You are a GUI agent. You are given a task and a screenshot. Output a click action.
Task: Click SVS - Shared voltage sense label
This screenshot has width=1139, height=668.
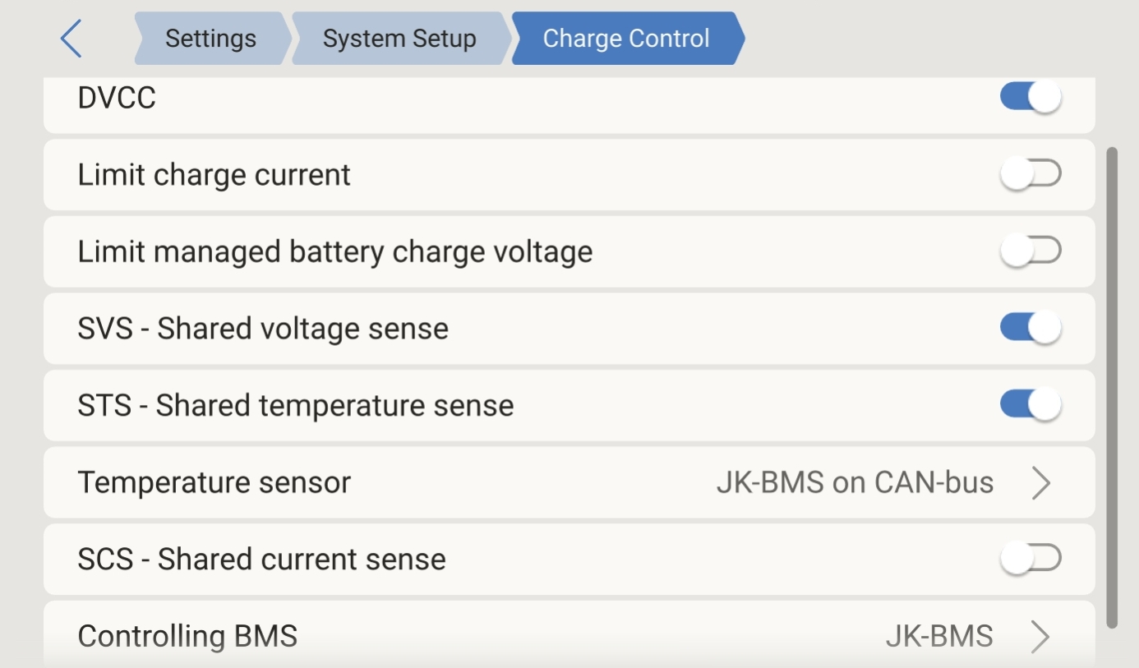263,329
